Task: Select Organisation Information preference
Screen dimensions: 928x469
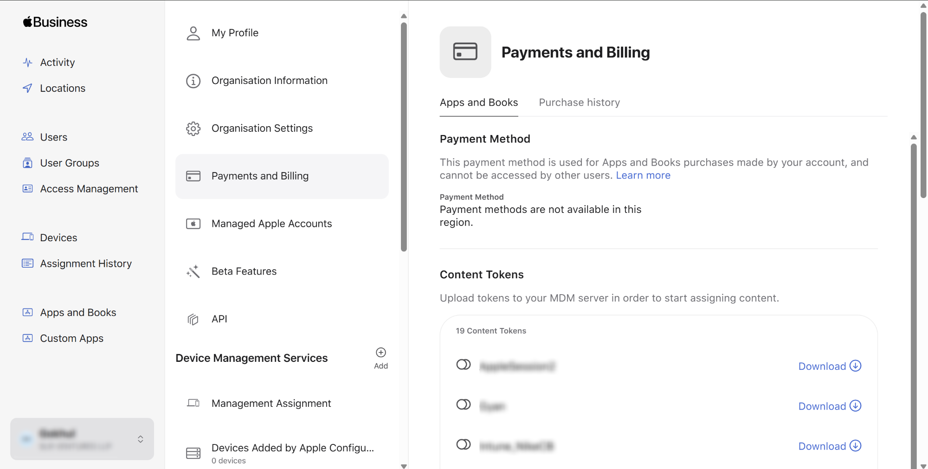Action: click(282, 81)
